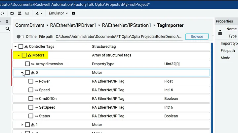
Task: Click the File path label in Properties
Action: 228,51
